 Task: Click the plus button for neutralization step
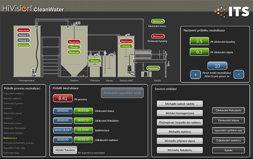coord(195,75)
